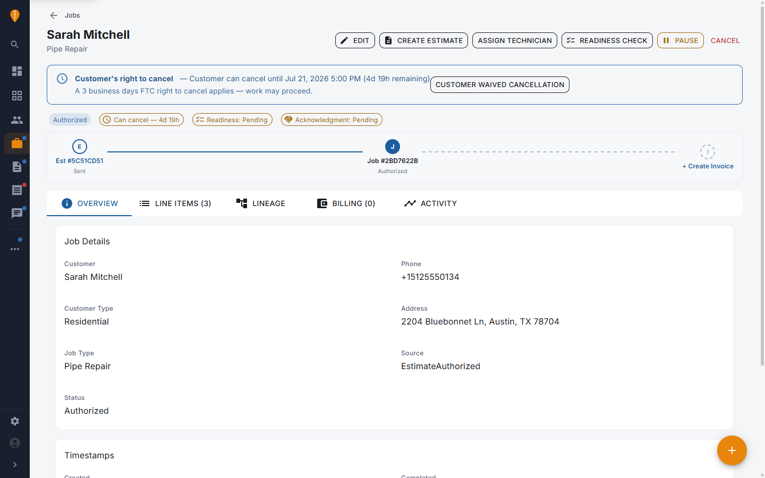This screenshot has width=765, height=478.
Task: Click the customer value Sarah Mitchell
Action: (x=93, y=277)
